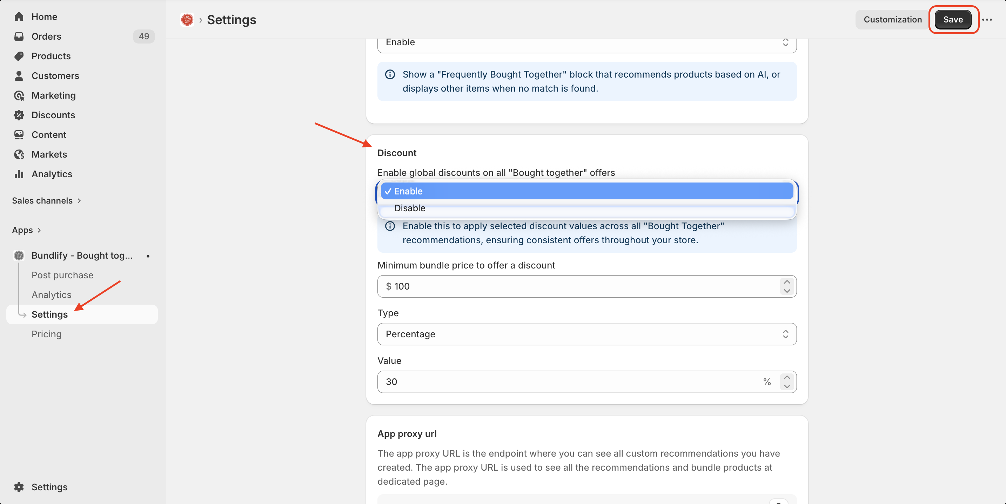The image size is (1006, 504).
Task: Click the Discounts badge icon
Action: pos(19,115)
